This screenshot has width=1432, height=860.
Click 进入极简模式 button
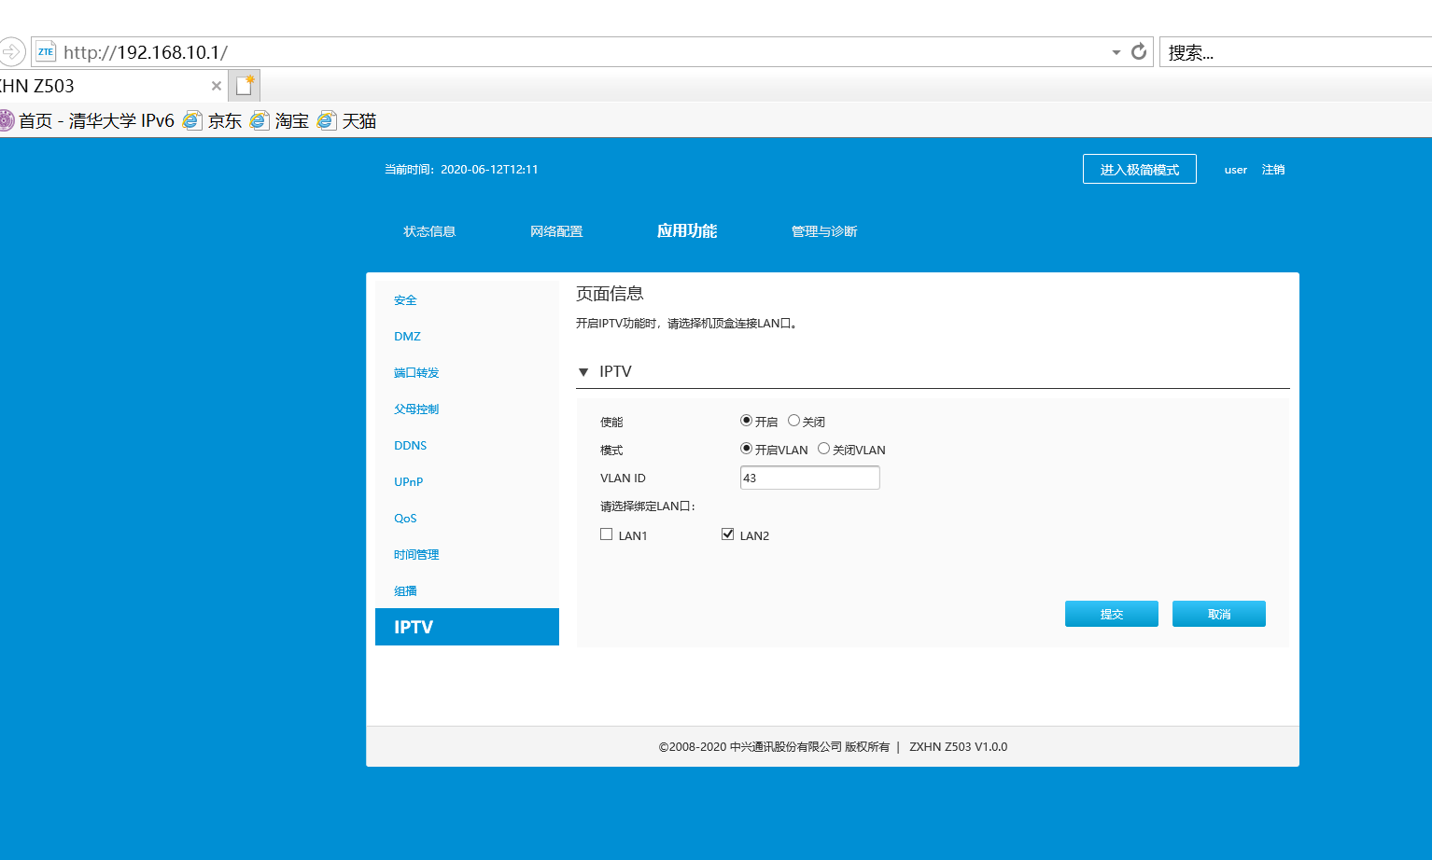point(1139,169)
